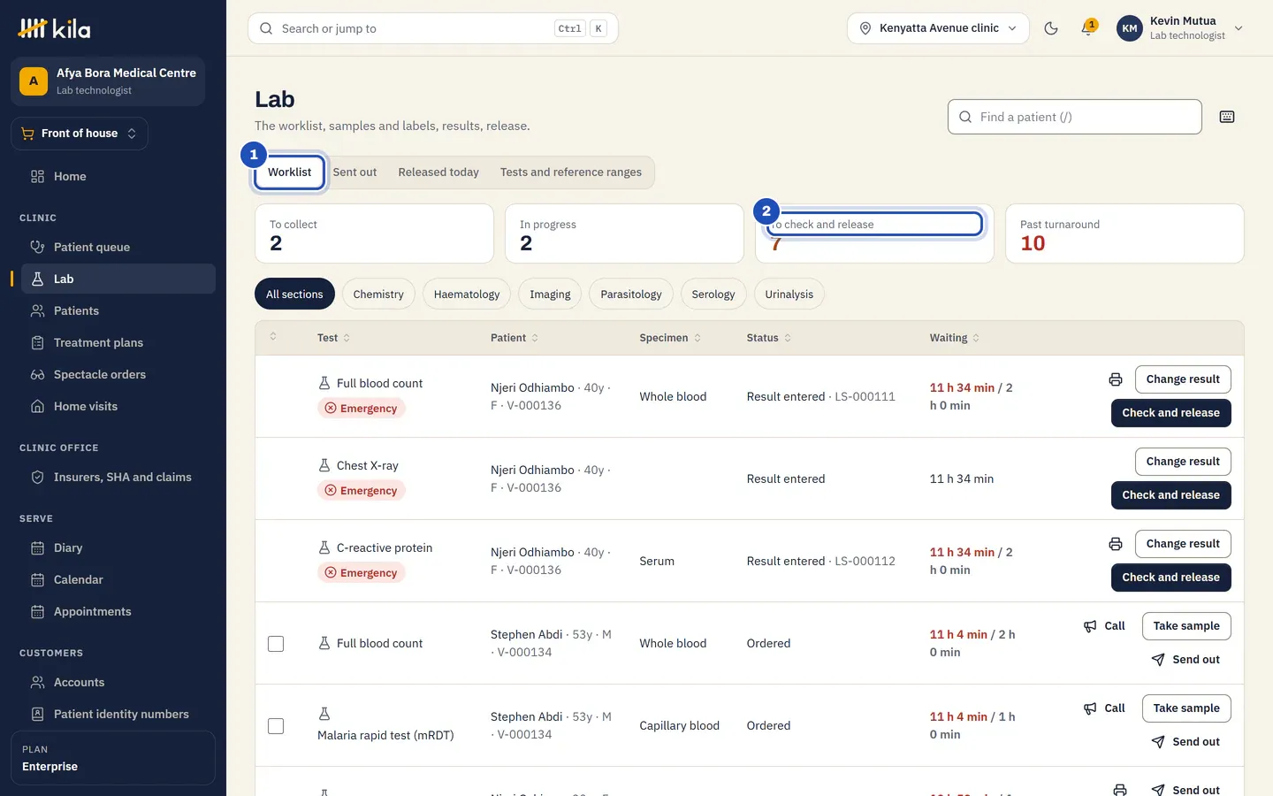Viewport: 1273px width, 796px height.
Task: Sort the table by the Test column
Action: (333, 338)
